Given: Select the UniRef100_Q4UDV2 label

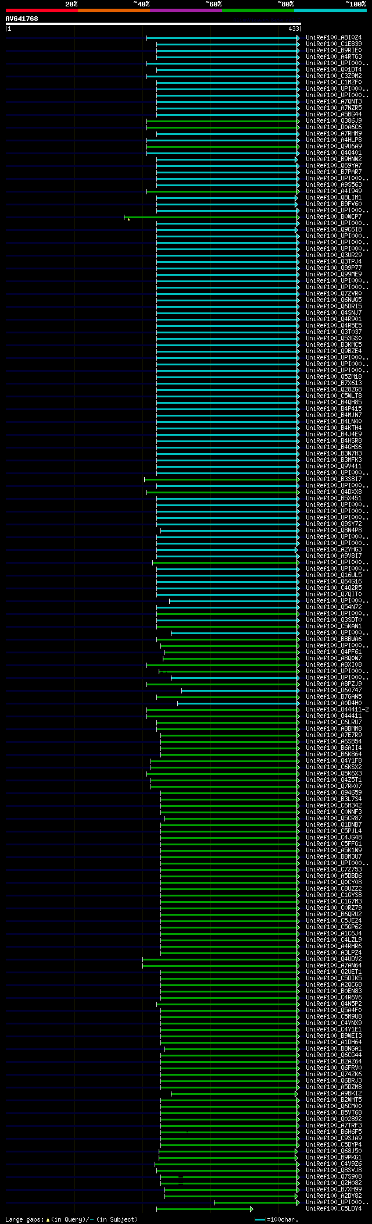Looking at the screenshot, I should click(334, 959).
